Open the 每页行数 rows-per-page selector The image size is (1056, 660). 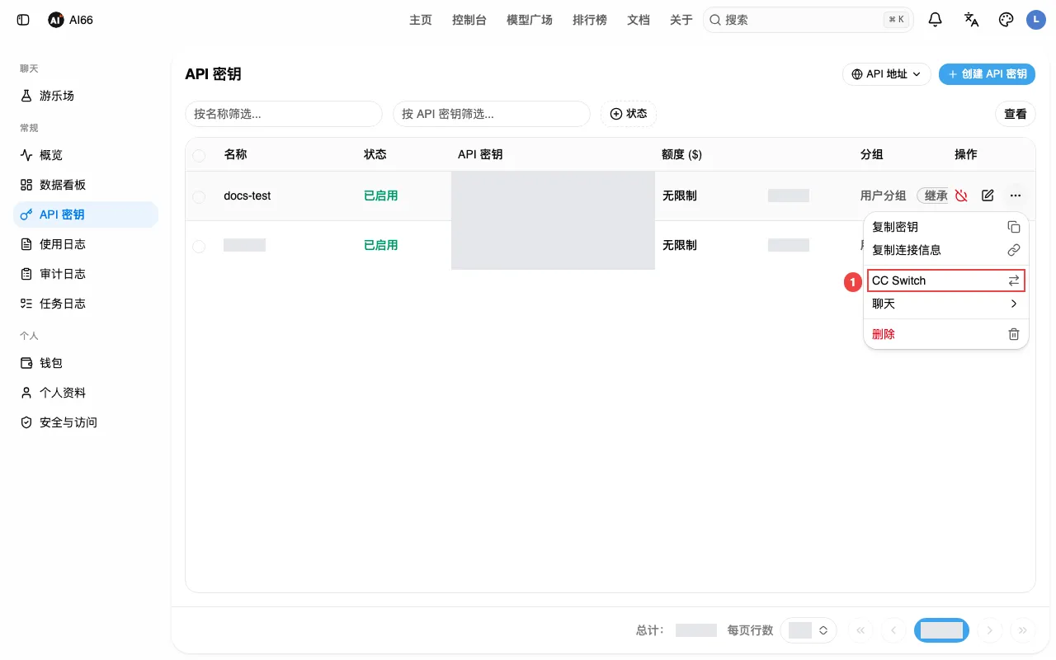click(808, 630)
